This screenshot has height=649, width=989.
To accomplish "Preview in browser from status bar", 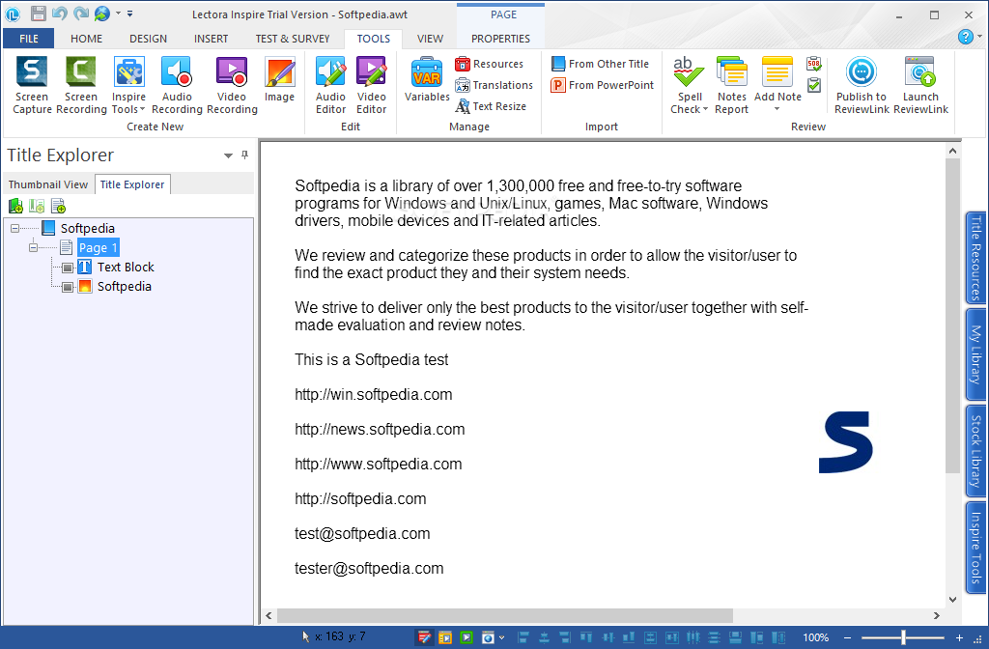I will click(488, 637).
